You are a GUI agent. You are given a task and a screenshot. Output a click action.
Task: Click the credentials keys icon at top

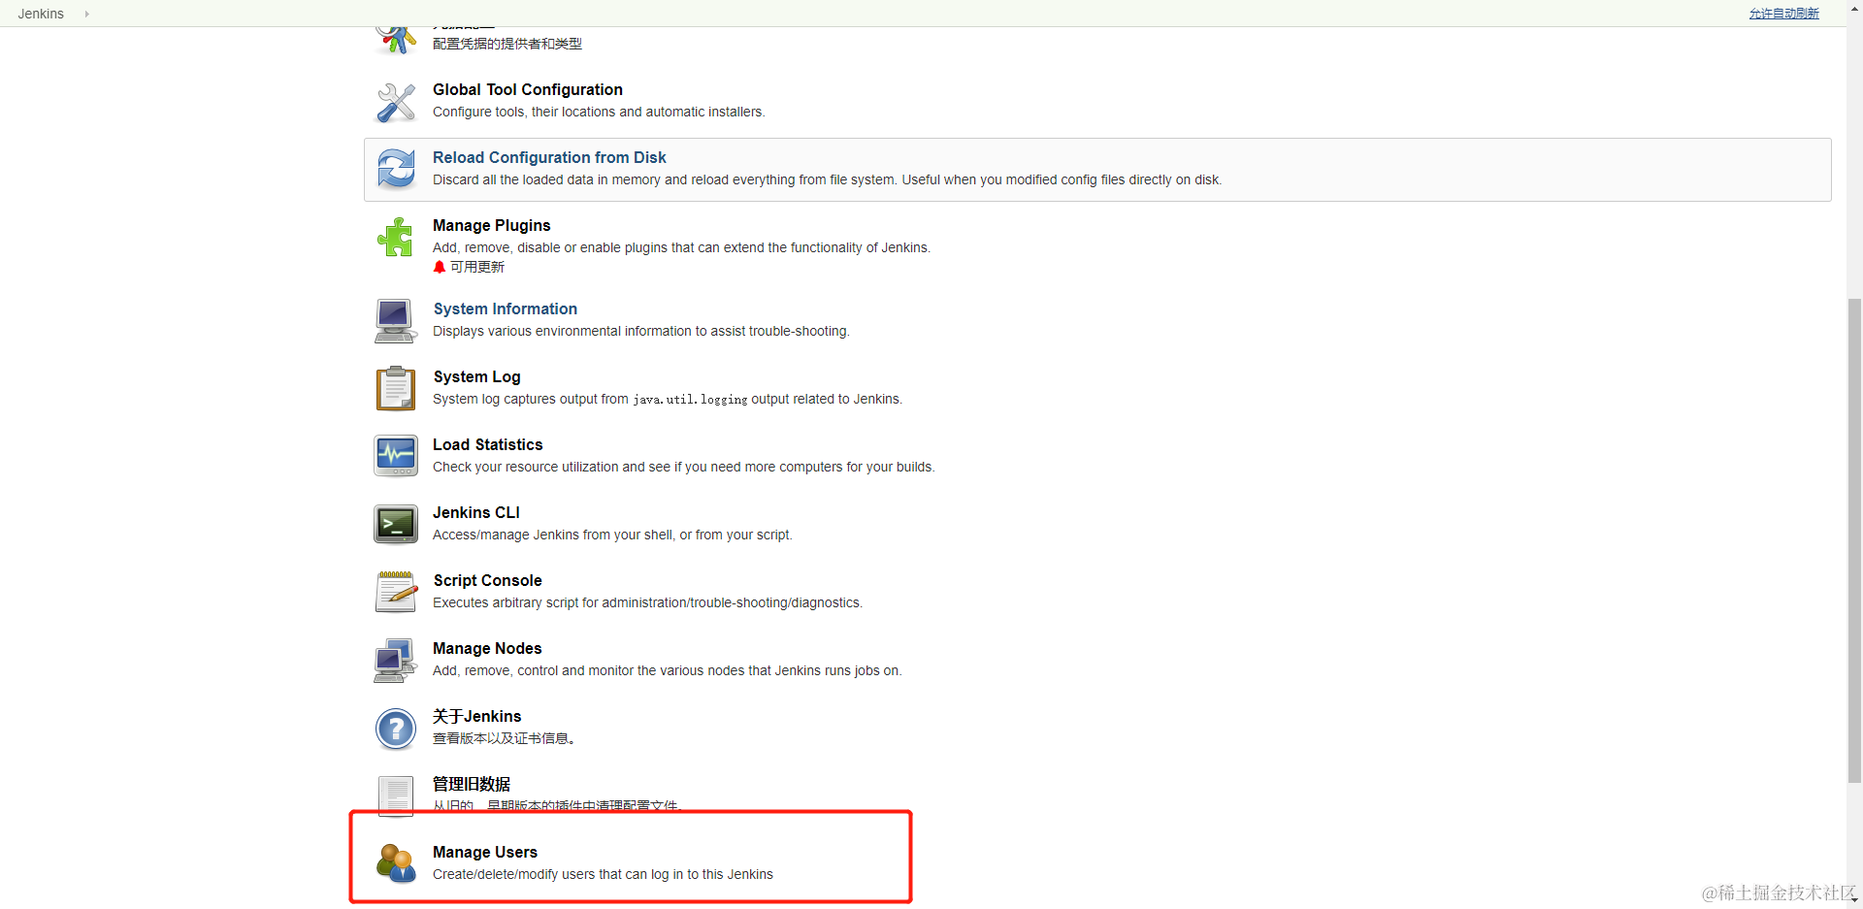[x=396, y=41]
